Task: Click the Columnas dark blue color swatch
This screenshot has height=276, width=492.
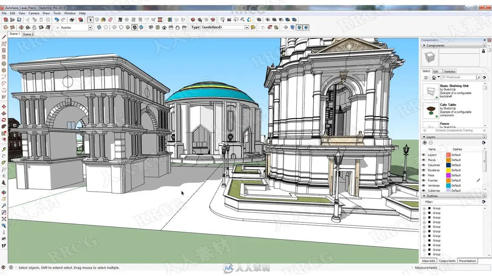Action: click(449, 165)
